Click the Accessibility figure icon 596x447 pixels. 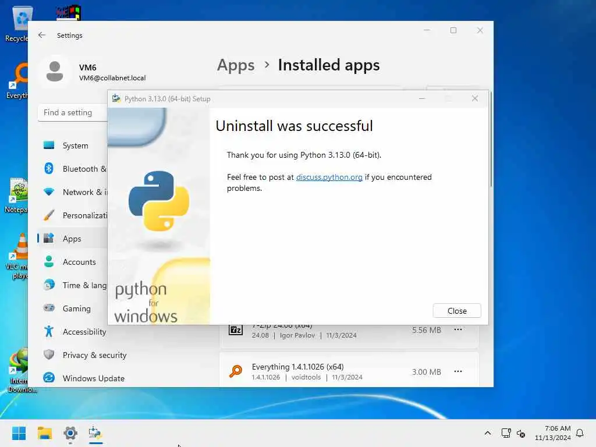[49, 331]
